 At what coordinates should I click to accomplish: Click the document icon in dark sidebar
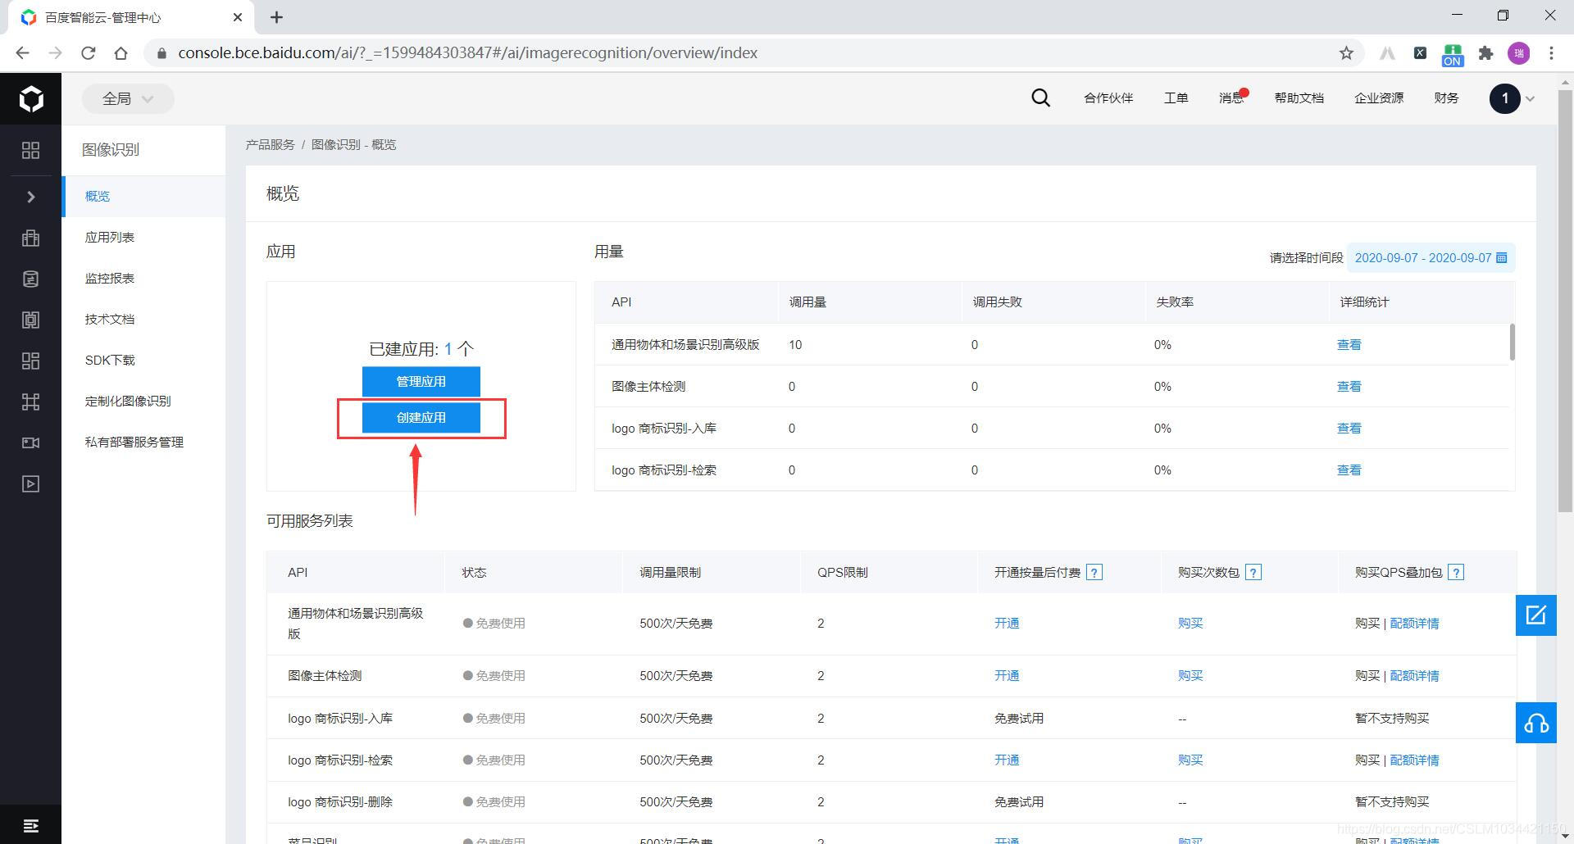pos(30,279)
